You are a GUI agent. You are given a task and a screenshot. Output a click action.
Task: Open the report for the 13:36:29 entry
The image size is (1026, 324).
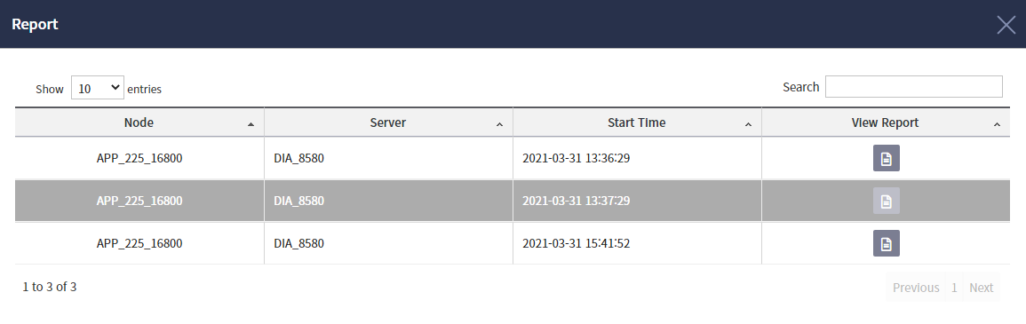(x=886, y=158)
